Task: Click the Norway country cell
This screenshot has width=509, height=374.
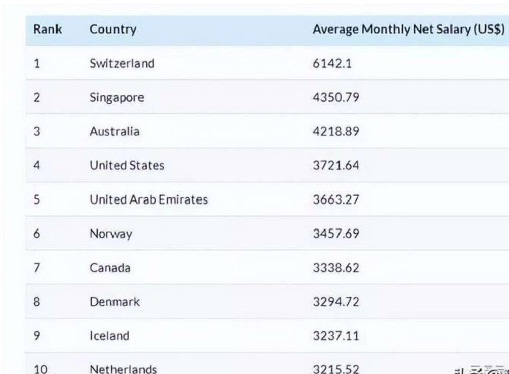Action: pos(111,234)
